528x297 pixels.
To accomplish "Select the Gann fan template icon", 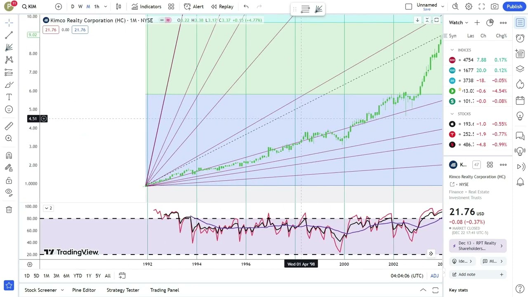I will tap(318, 9).
